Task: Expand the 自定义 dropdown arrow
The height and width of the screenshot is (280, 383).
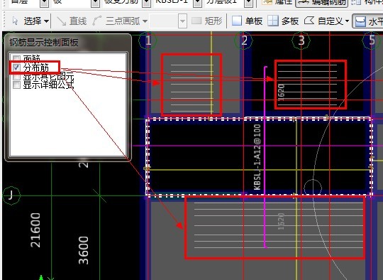Action: [347, 21]
